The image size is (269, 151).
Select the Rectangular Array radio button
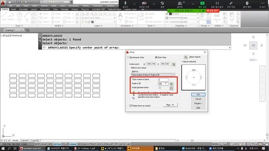coord(128,57)
